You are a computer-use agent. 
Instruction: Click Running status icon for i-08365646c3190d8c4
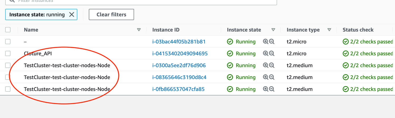click(x=230, y=77)
